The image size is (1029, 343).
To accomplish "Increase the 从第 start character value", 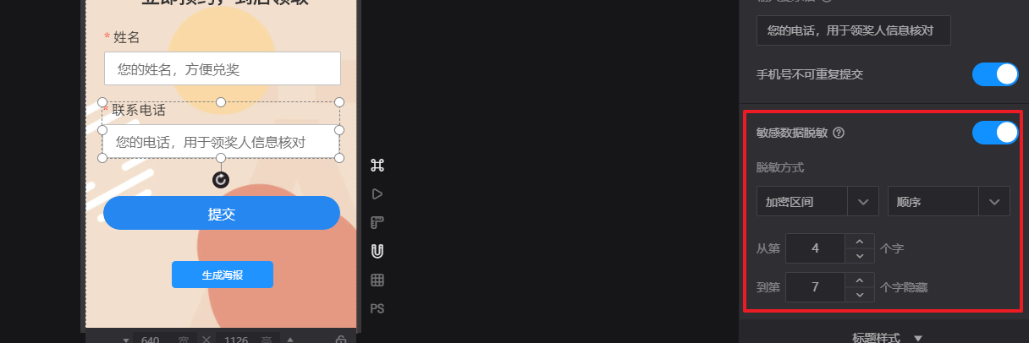I will click(x=860, y=242).
